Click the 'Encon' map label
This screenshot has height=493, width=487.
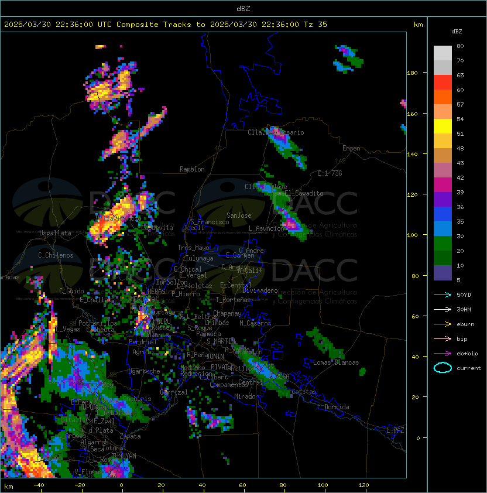[351, 148]
